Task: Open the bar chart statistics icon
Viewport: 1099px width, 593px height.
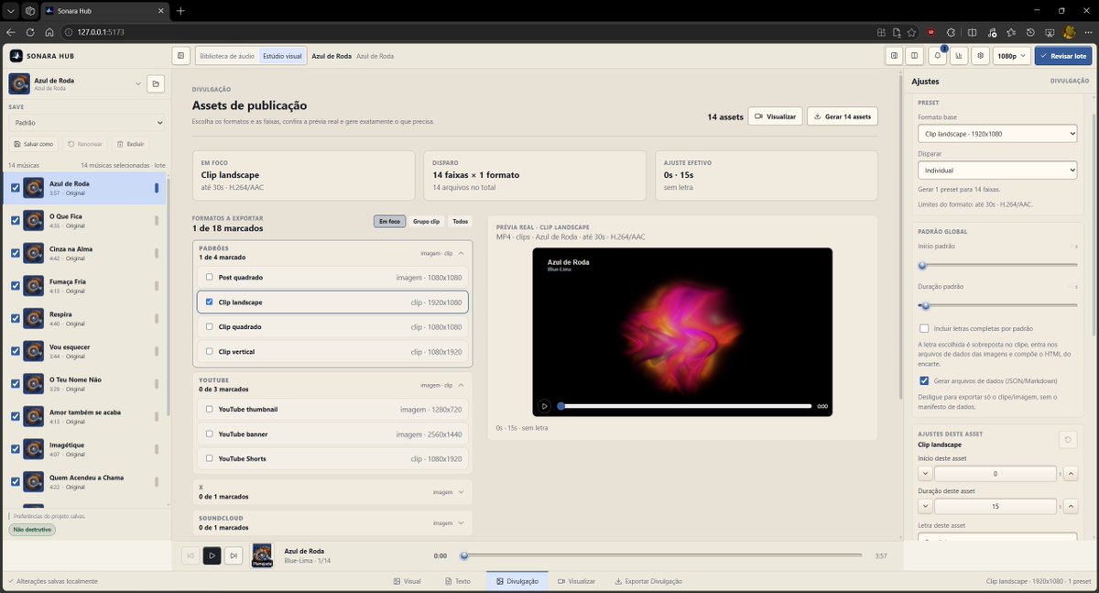Action: [959, 56]
